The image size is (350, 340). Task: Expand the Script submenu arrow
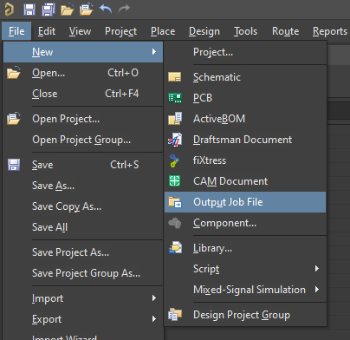click(x=317, y=269)
